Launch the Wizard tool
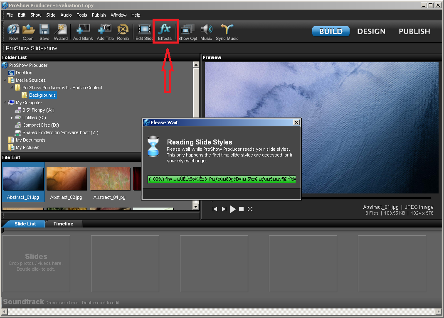 point(61,32)
